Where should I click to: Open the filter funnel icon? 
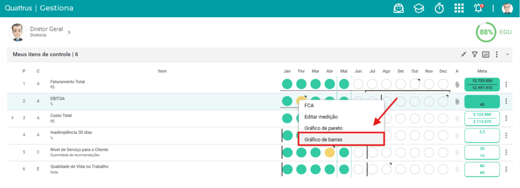pyautogui.click(x=475, y=55)
